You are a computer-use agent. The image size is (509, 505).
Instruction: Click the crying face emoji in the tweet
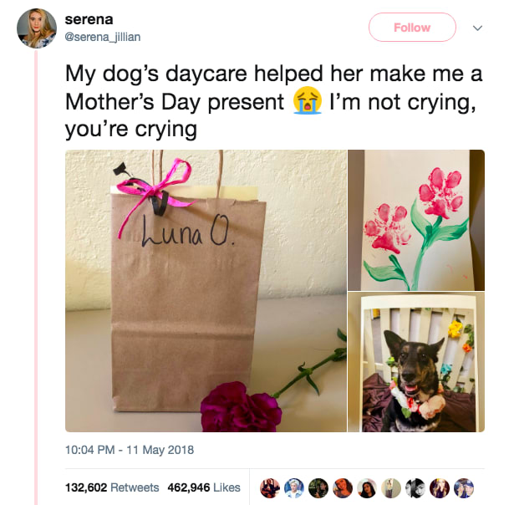point(308,104)
